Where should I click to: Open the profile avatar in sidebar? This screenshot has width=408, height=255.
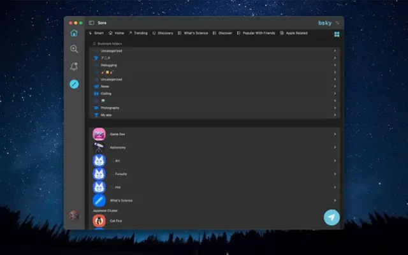click(74, 215)
